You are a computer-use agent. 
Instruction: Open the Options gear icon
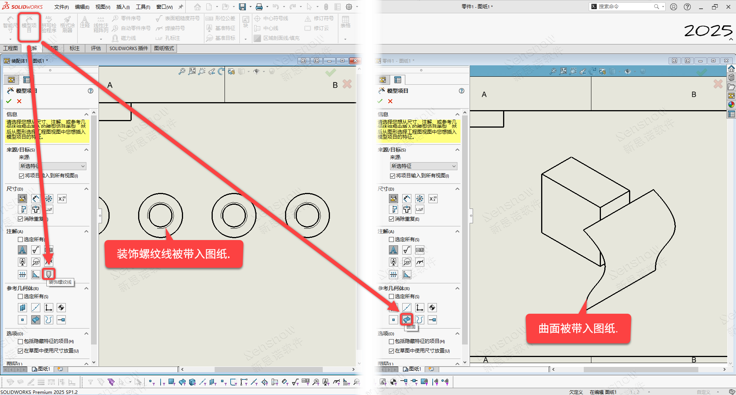(x=349, y=7)
